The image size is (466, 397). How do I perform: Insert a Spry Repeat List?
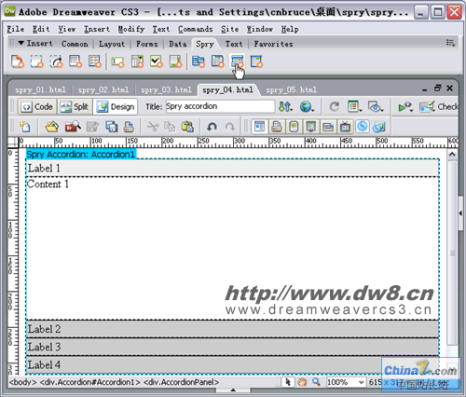75,62
